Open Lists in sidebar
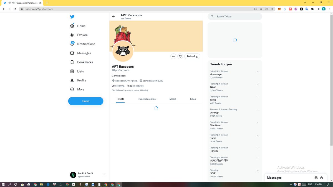Image resolution: width=333 pixels, height=187 pixels. 77,71
